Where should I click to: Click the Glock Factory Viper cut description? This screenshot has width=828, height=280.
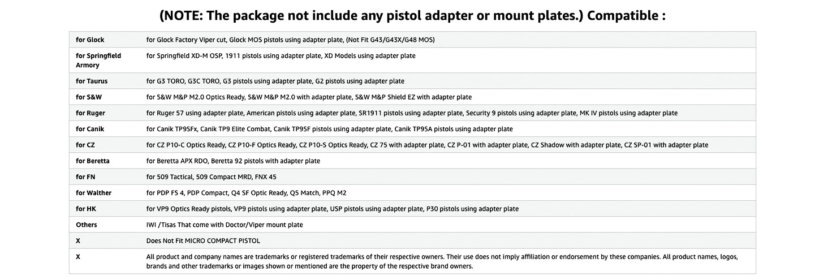[x=290, y=40]
